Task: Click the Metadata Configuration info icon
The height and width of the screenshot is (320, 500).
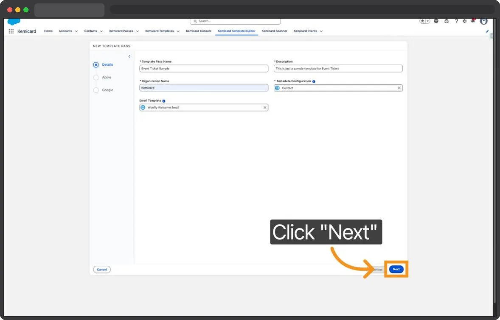Action: click(x=314, y=81)
